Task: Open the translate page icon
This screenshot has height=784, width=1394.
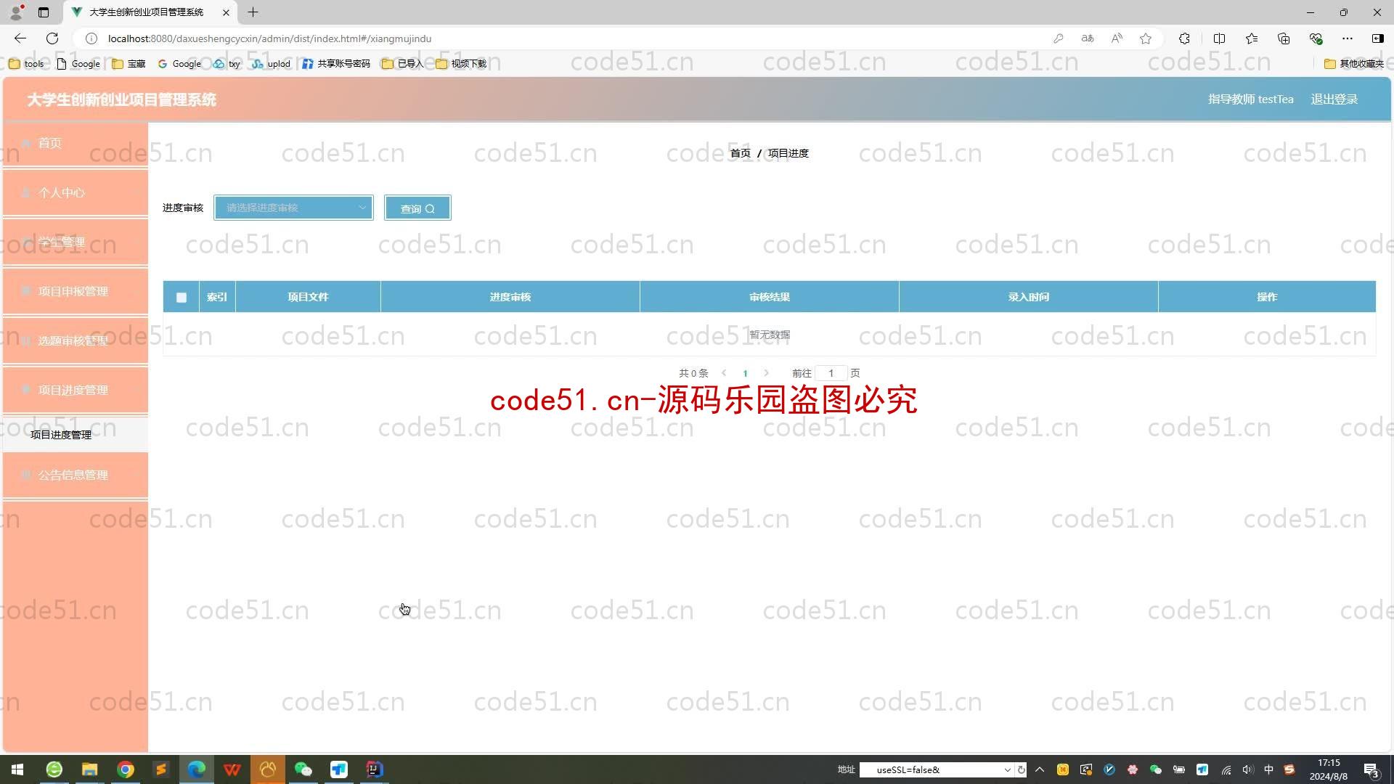Action: [1088, 38]
